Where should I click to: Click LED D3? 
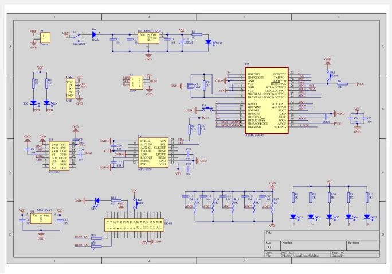click(x=330, y=217)
